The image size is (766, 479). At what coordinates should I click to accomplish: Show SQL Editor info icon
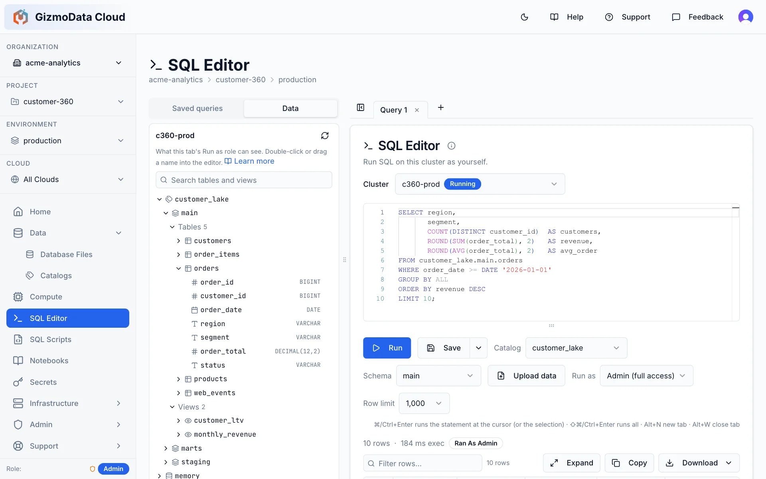(x=451, y=146)
